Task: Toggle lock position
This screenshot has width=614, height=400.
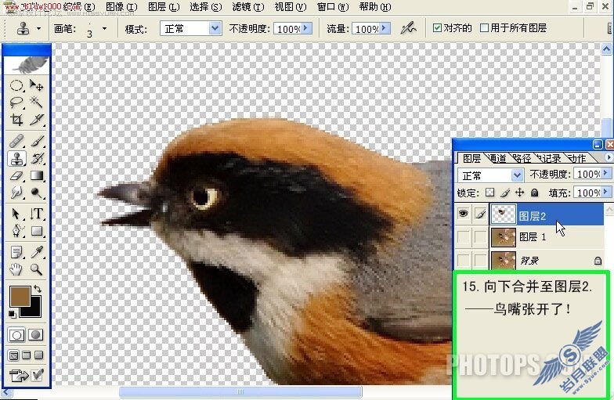Action: pos(520,193)
